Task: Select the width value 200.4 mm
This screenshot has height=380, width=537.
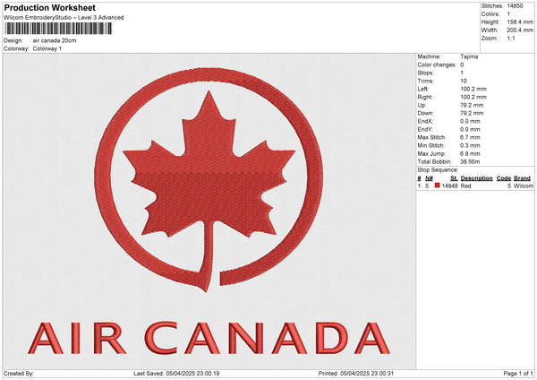Action: (520, 30)
